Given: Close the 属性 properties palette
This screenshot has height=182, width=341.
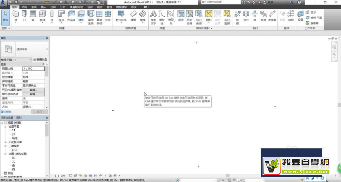Looking at the screenshot, I should 47,38.
